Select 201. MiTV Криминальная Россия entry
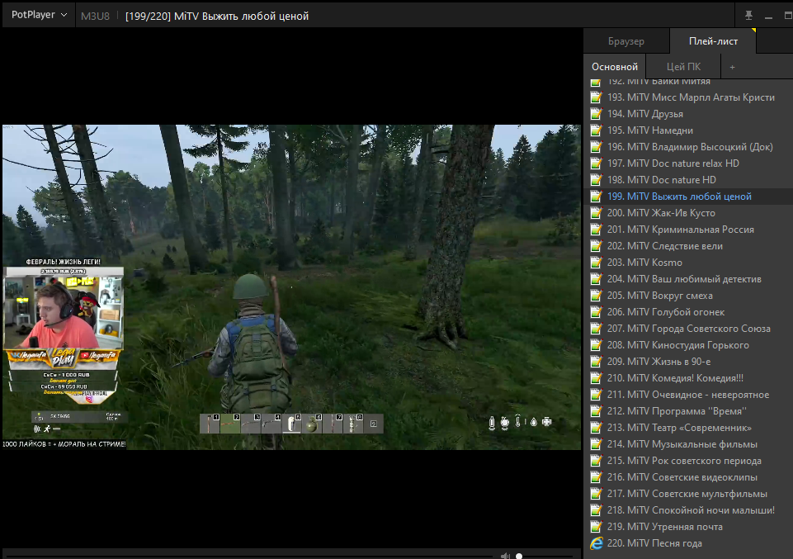Image resolution: width=793 pixels, height=559 pixels. (688, 230)
